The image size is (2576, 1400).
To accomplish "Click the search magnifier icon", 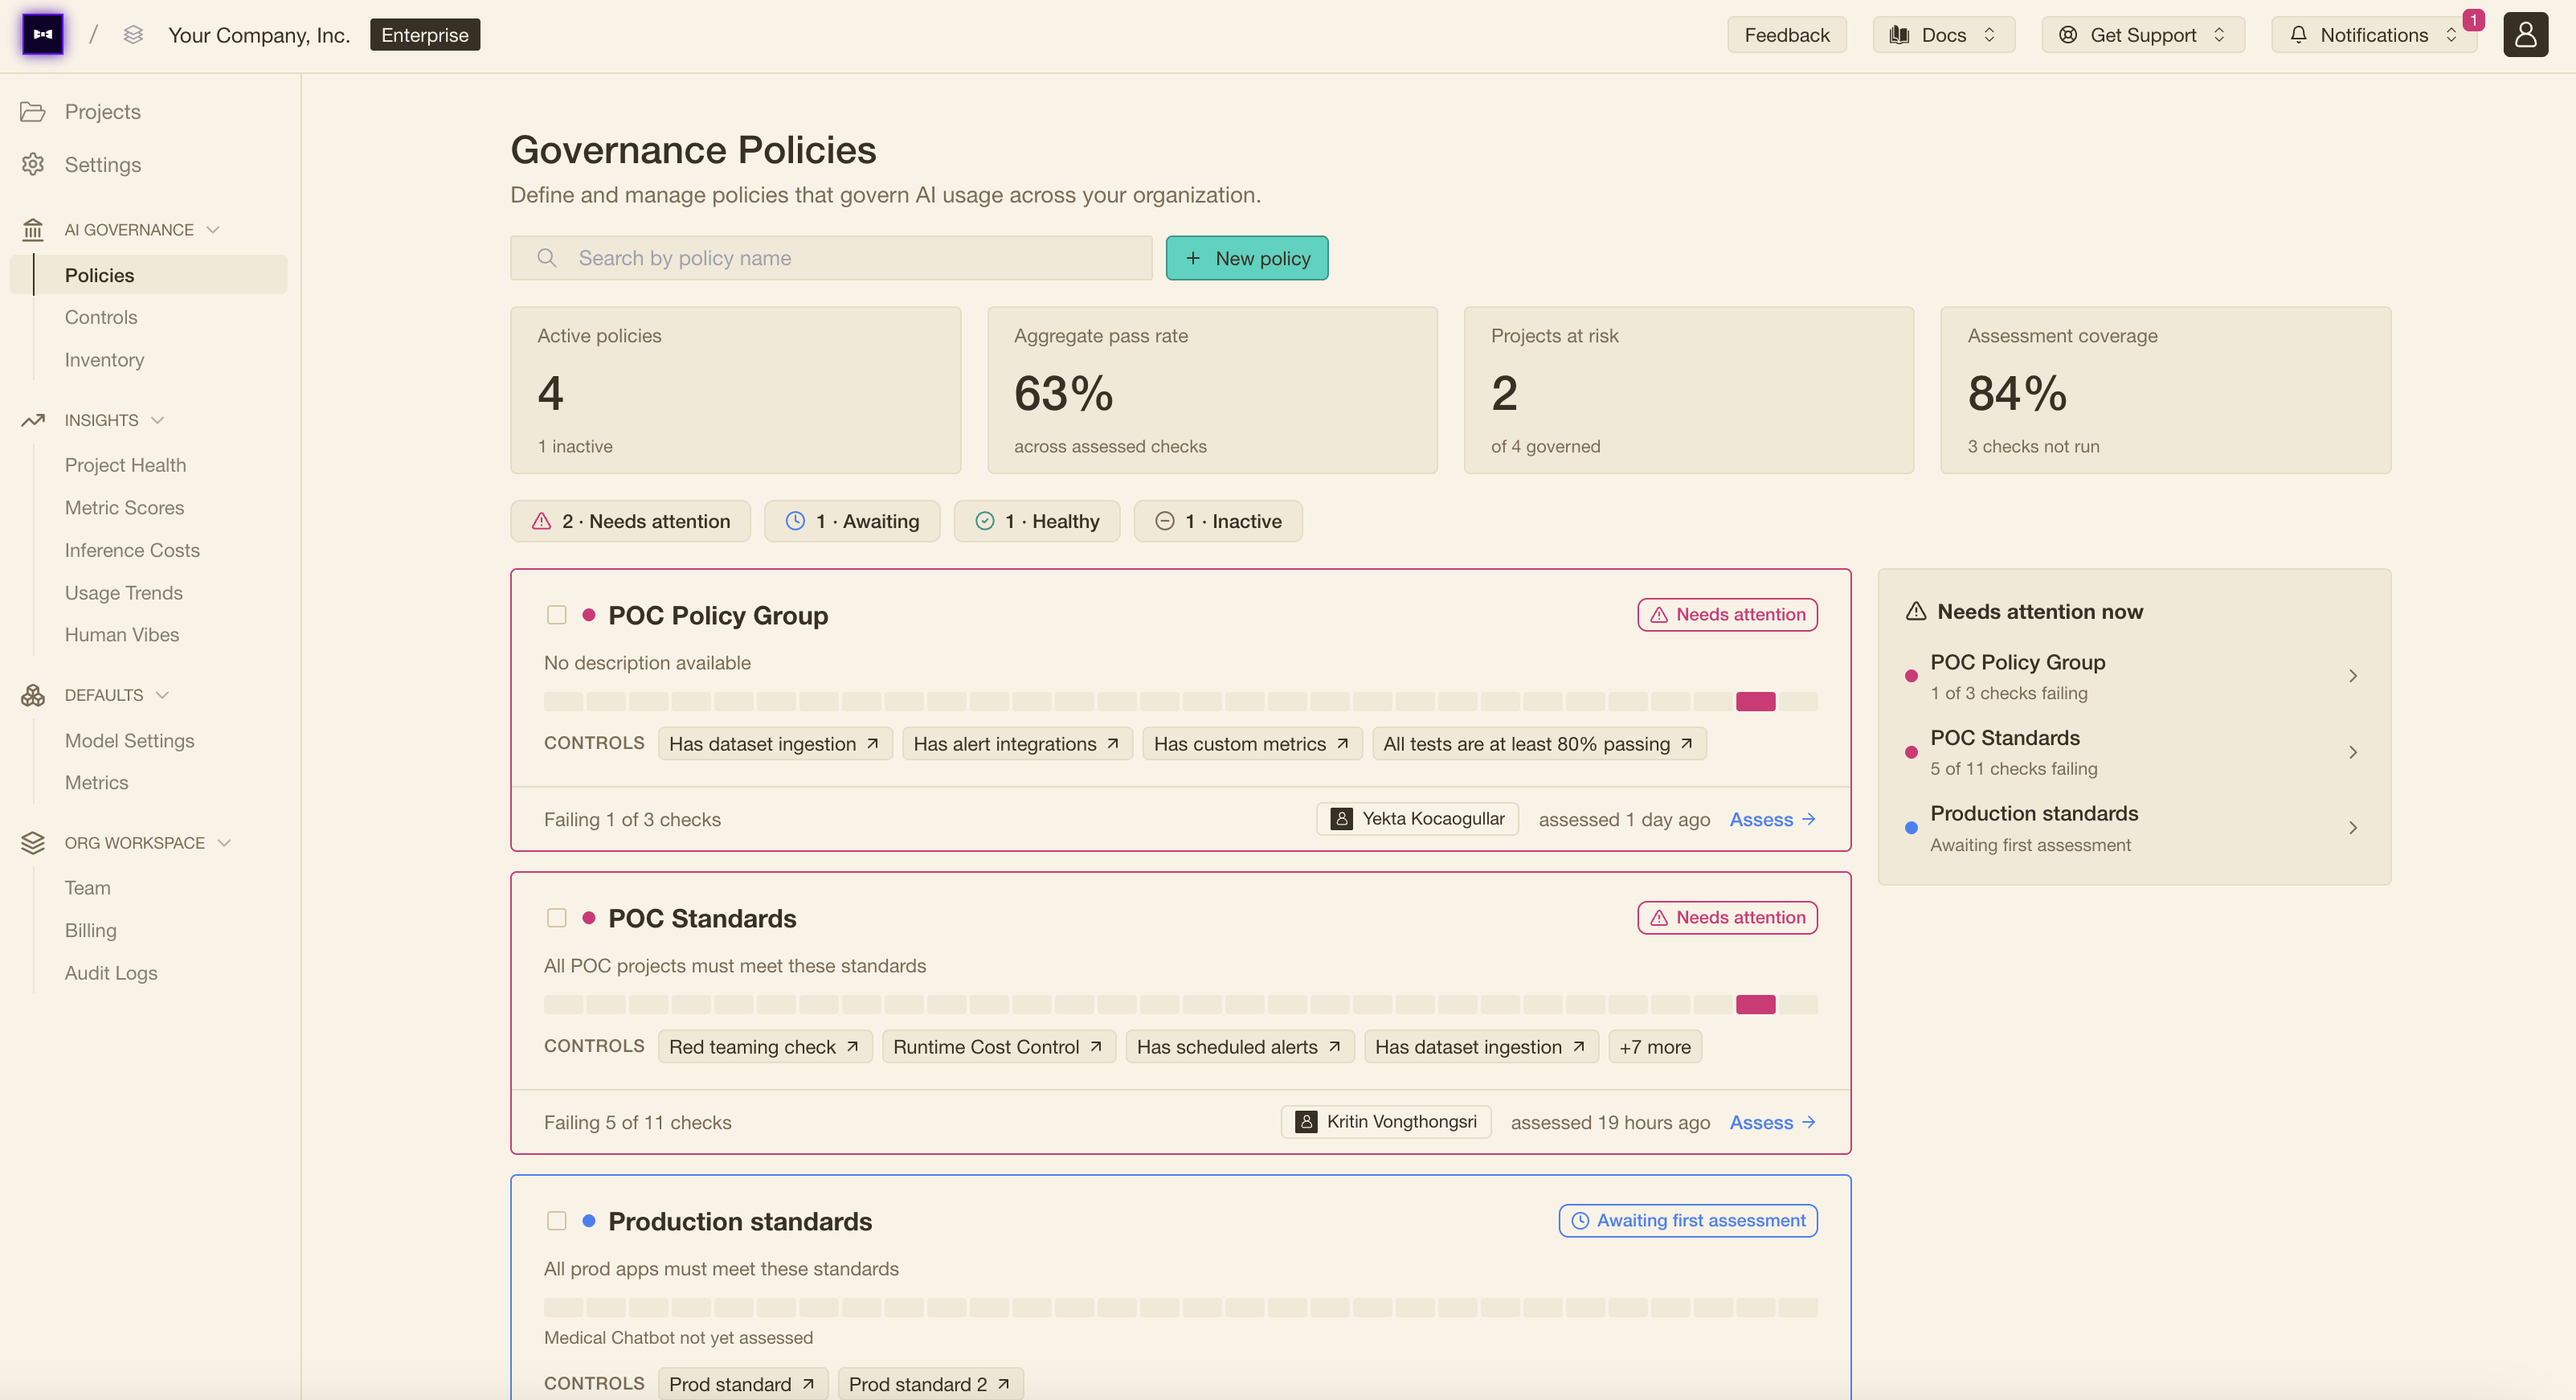I will pos(546,258).
